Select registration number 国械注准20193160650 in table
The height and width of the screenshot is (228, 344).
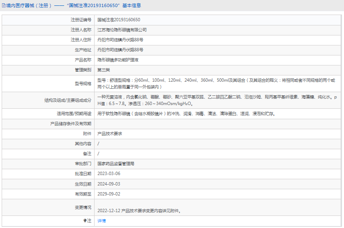119,20
